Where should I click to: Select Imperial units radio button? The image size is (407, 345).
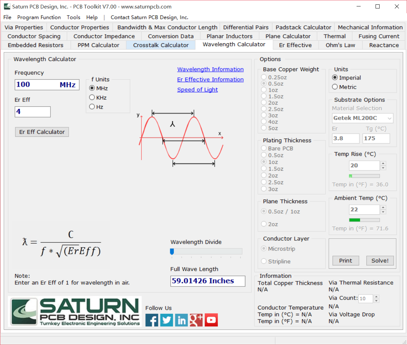pyautogui.click(x=335, y=78)
